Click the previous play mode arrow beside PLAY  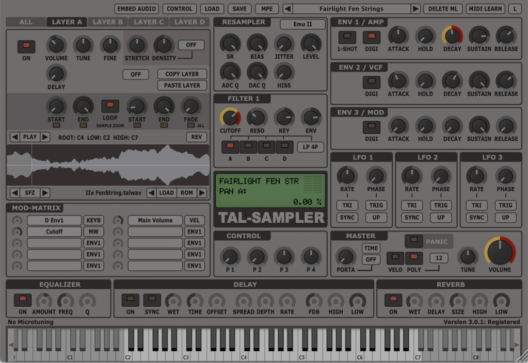[14, 137]
